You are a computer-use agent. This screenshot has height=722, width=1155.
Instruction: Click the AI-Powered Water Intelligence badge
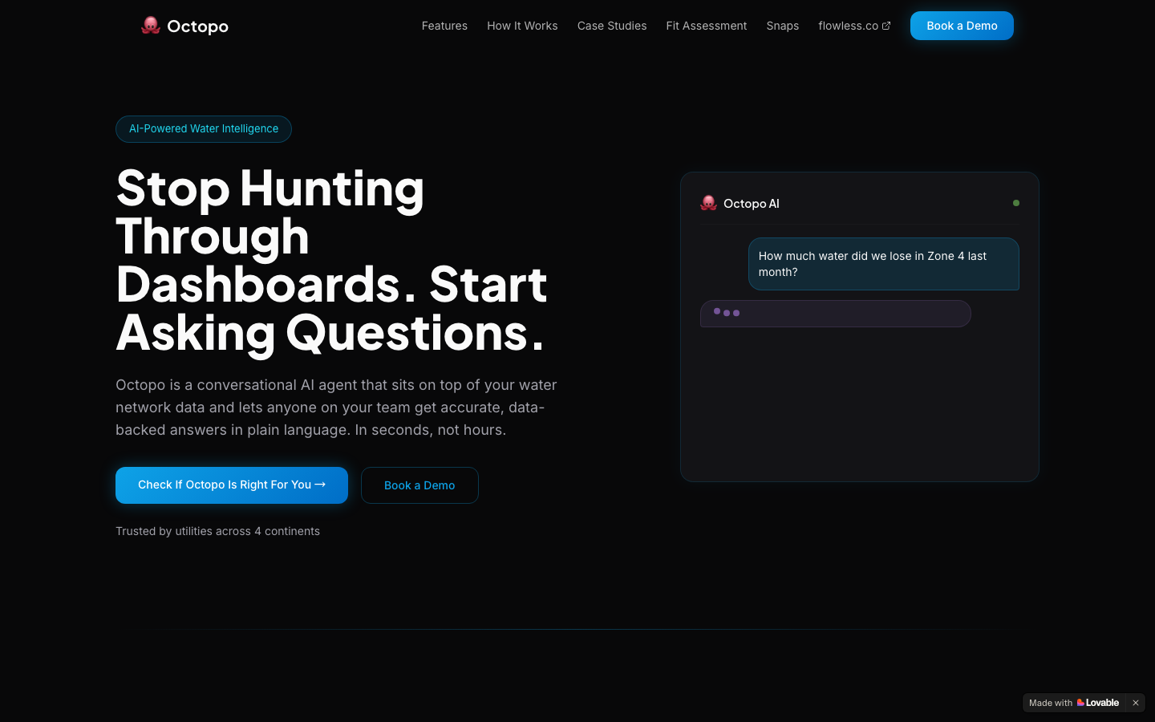tap(204, 129)
